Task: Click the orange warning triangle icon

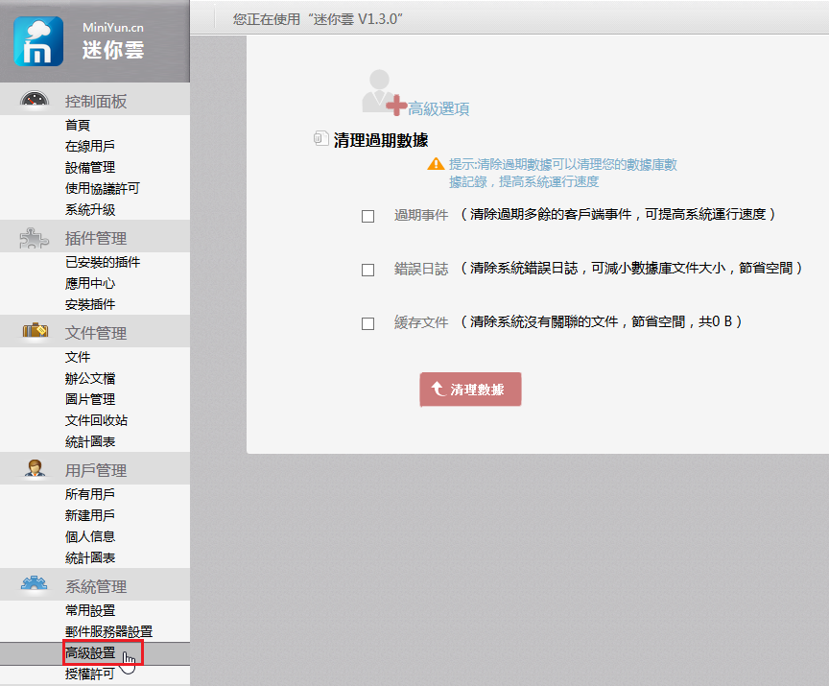Action: 436,164
